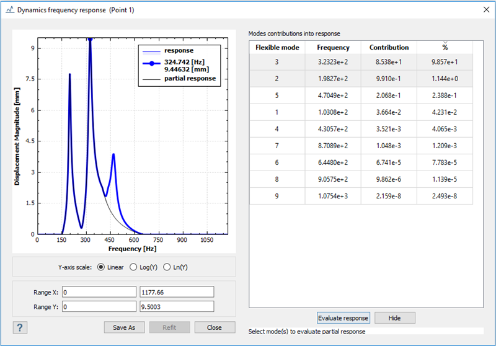Sort by Flexible mode column header

coord(277,47)
